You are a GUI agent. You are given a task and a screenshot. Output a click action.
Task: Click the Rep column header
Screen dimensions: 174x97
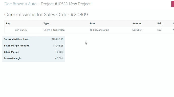tap(8, 23)
